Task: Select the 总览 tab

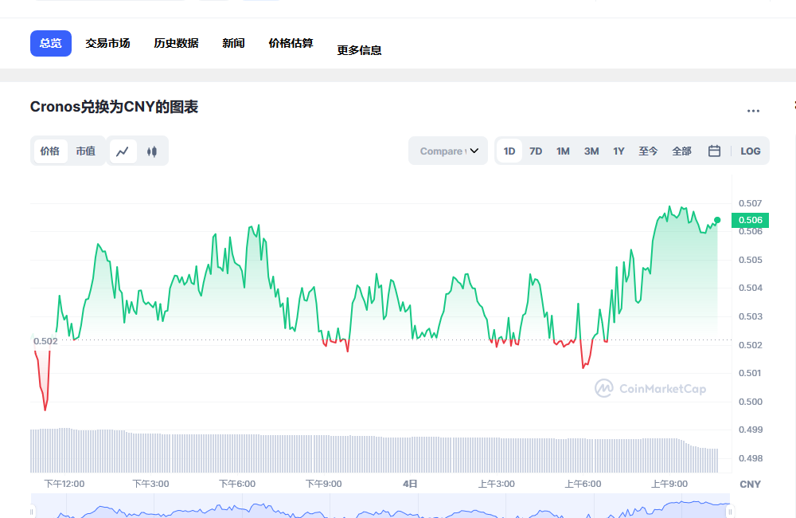Action: pos(51,43)
